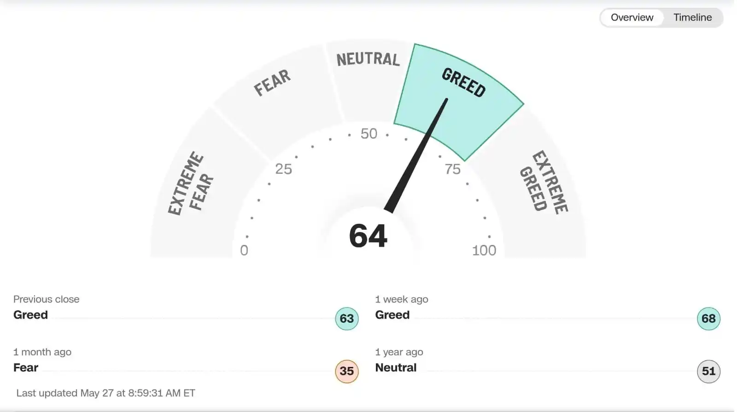
Task: Click the gray 51 one year ago badge
Action: 708,371
